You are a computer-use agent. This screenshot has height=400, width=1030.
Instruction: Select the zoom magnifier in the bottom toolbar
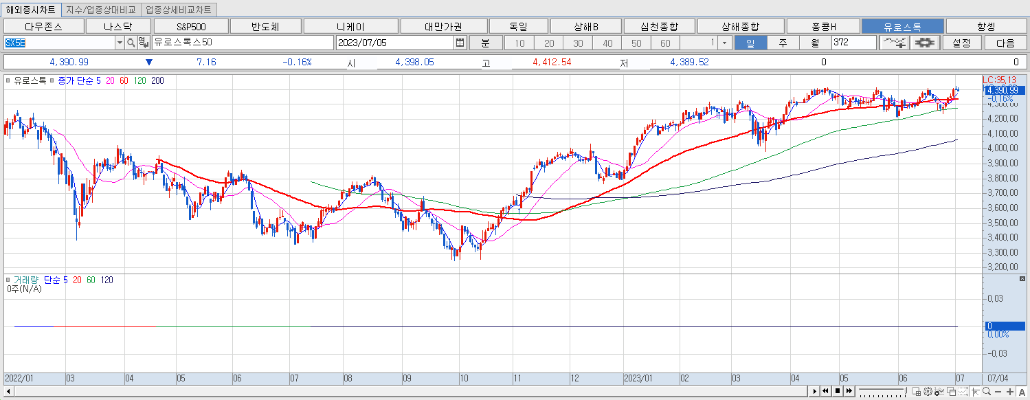(x=987, y=392)
